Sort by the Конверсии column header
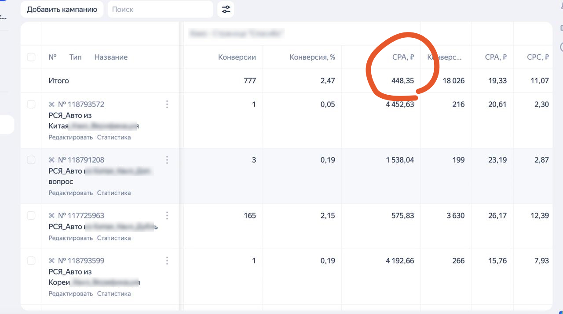Image resolution: width=563 pixels, height=314 pixels. click(x=237, y=57)
